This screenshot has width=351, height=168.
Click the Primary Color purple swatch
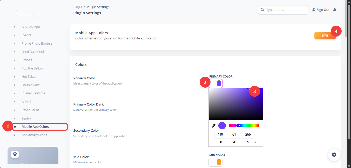tap(219, 83)
